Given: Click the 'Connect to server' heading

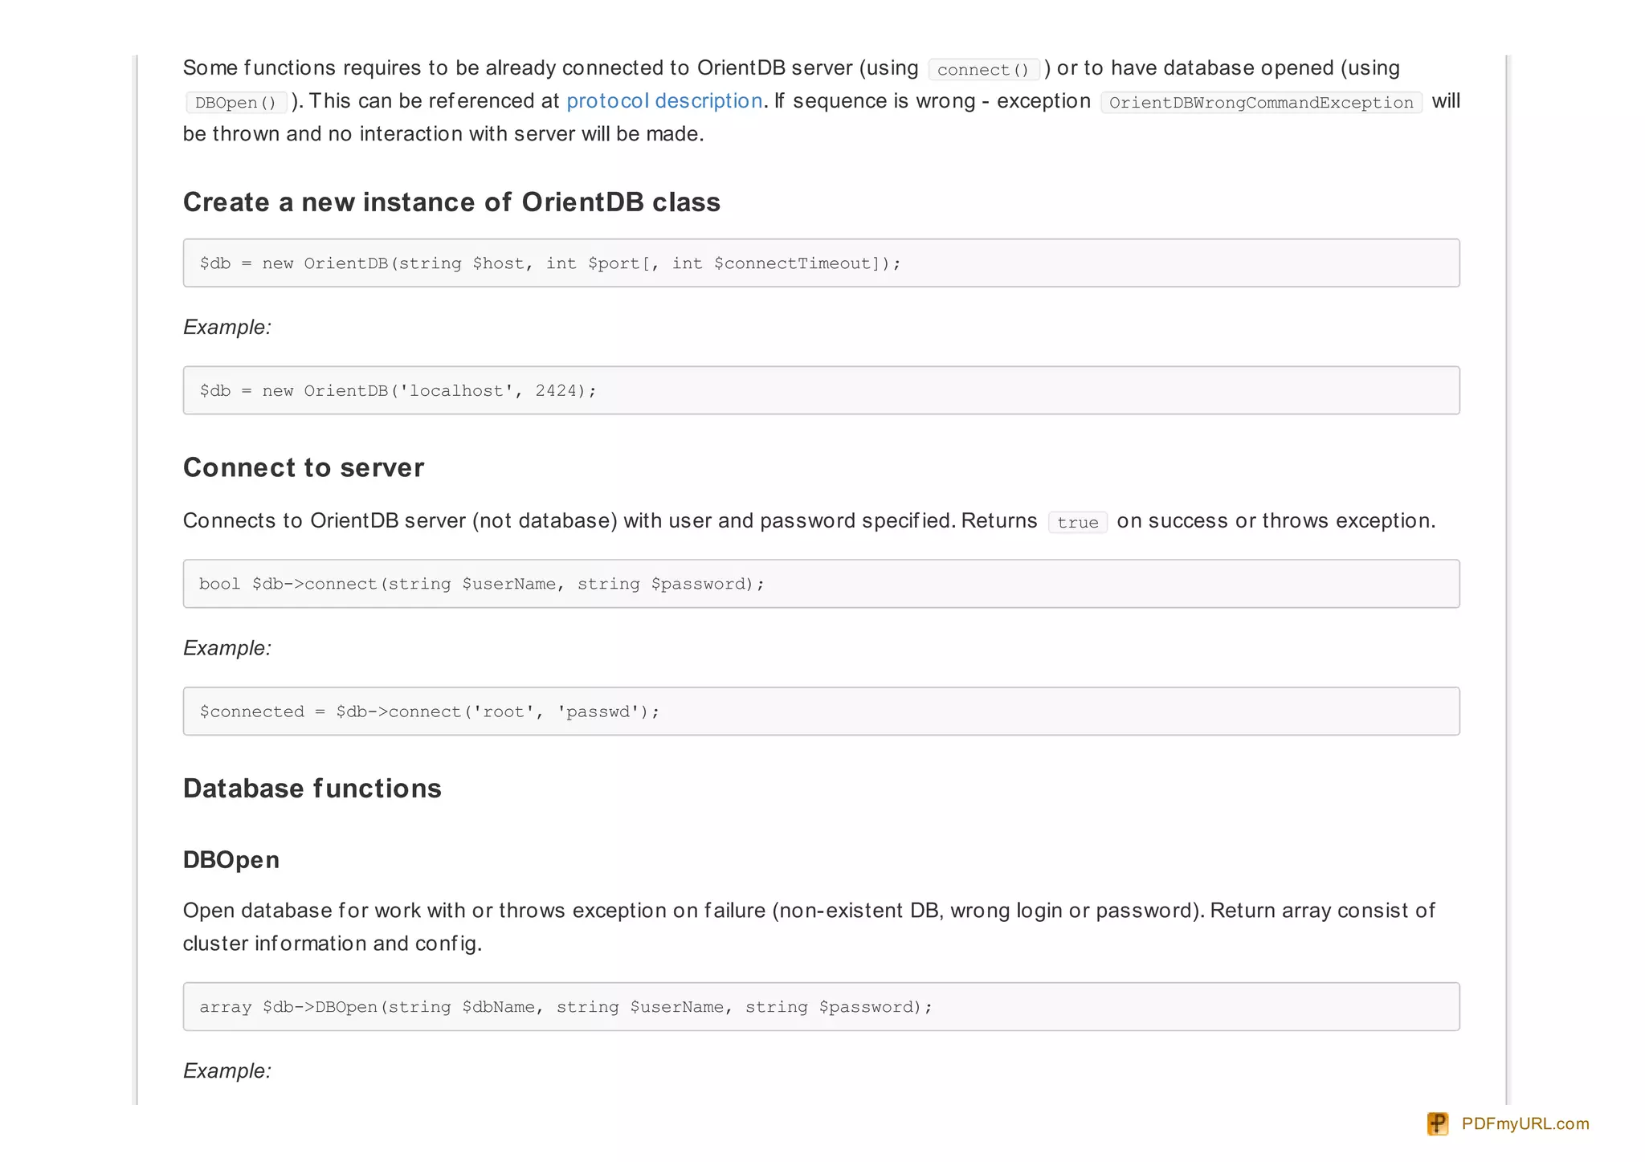Looking at the screenshot, I should point(304,467).
